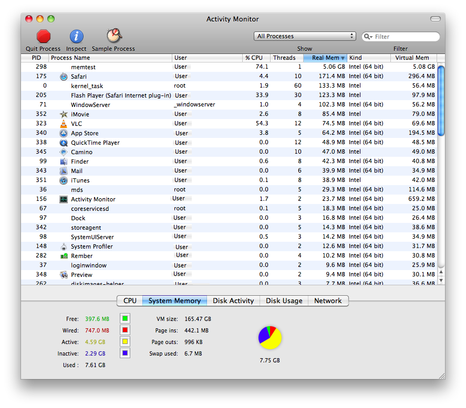The image size is (466, 408).
Task: Select the Camino browser icon
Action: pos(64,152)
